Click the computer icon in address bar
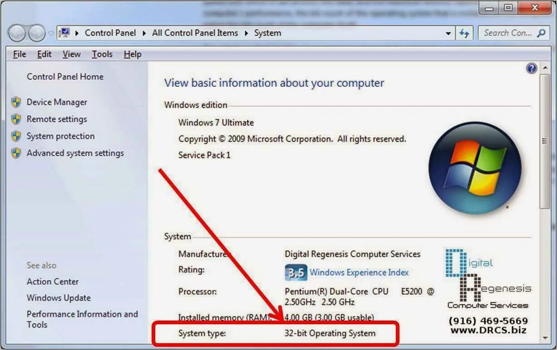Viewport: 557px width, 350px height. tap(64, 33)
